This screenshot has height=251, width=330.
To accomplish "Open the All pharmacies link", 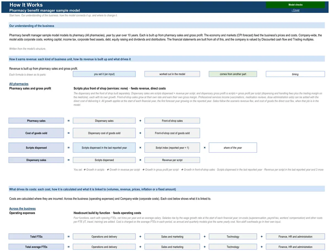I will coord(19,84).
